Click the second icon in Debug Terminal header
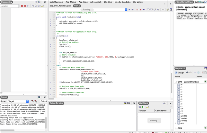 [x=129, y=103]
